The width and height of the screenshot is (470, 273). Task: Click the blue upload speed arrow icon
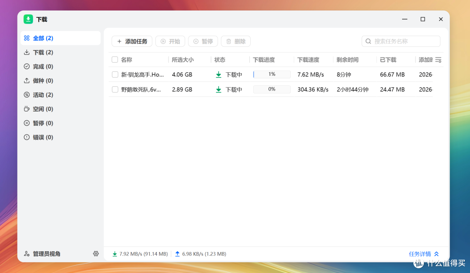[x=178, y=254]
